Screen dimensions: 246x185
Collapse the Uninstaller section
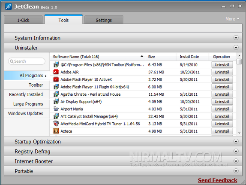pos(236,48)
